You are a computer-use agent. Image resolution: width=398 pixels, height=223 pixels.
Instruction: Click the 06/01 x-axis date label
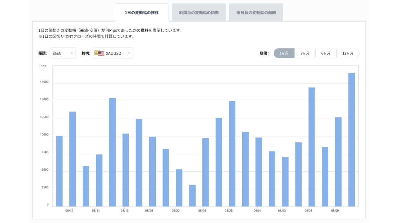[x=257, y=211]
